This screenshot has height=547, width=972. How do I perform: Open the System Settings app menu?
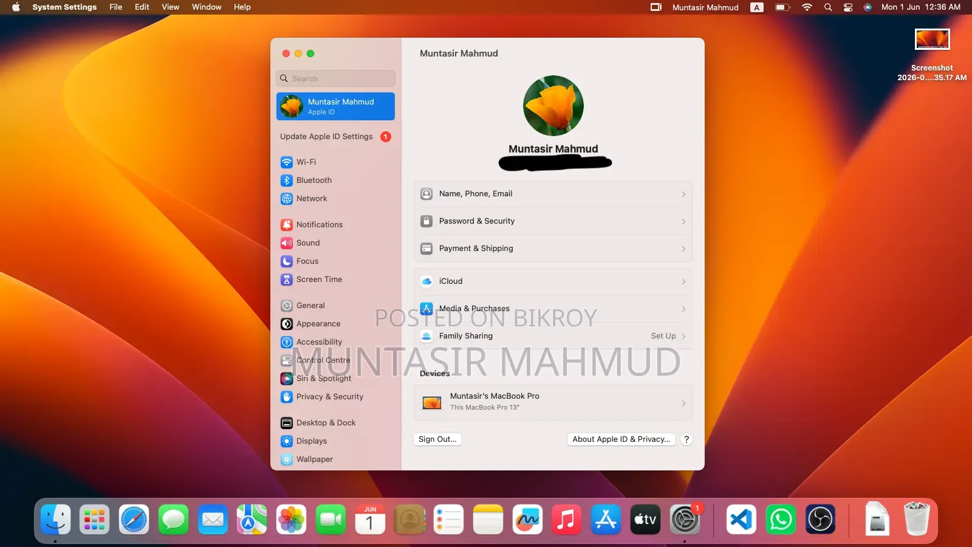64,7
